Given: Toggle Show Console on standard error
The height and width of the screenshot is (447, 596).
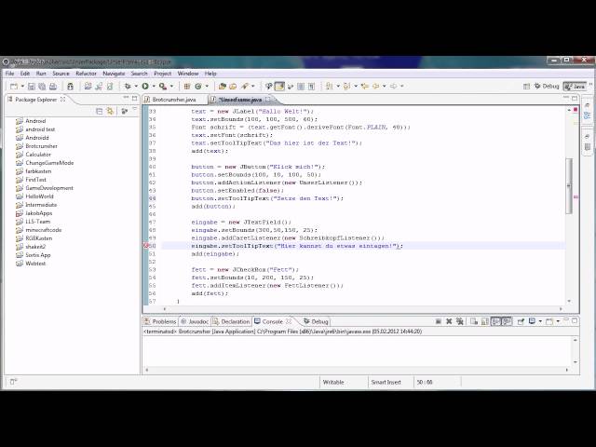Looking at the screenshot, I should (x=507, y=321).
